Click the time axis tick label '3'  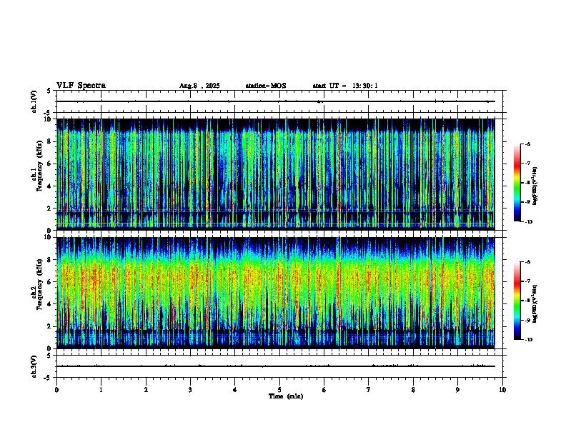pos(190,390)
